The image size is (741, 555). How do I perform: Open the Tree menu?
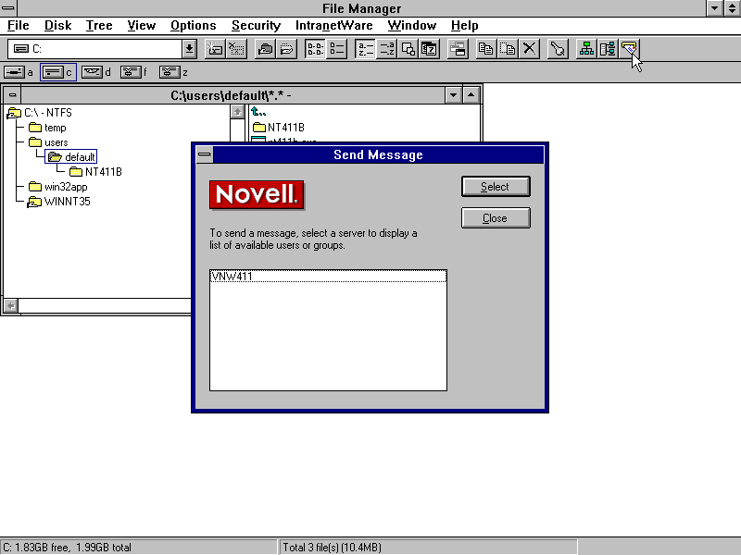99,26
